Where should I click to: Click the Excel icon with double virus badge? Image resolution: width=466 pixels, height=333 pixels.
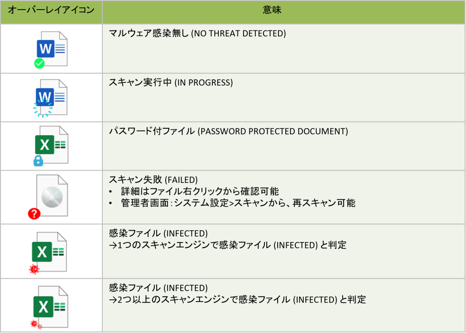(x=50, y=307)
